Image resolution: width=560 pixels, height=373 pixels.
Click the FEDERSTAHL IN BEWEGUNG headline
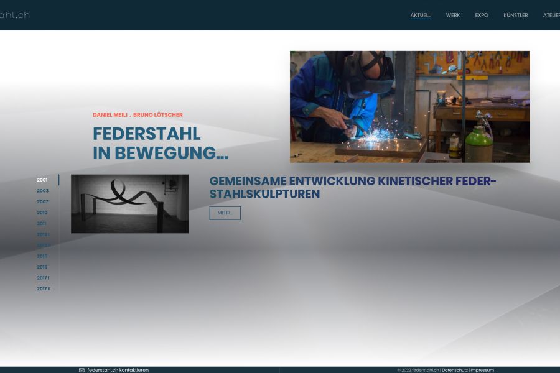pyautogui.click(x=161, y=144)
